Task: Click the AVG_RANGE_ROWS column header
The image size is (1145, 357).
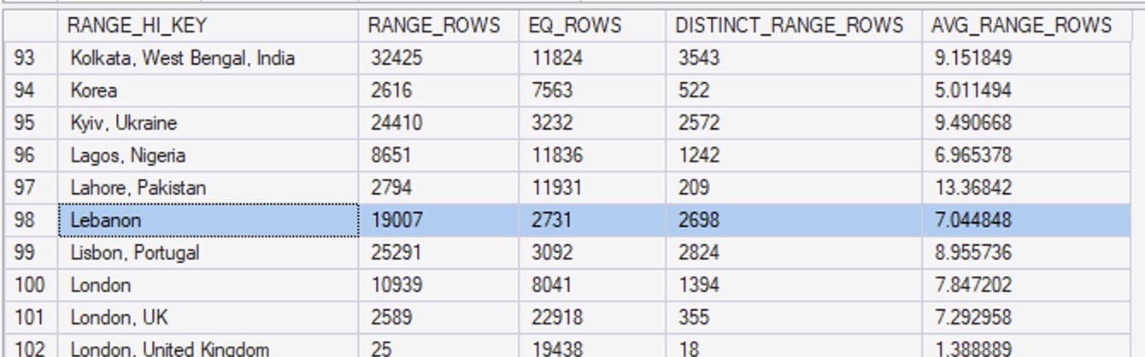Action: [x=1021, y=26]
